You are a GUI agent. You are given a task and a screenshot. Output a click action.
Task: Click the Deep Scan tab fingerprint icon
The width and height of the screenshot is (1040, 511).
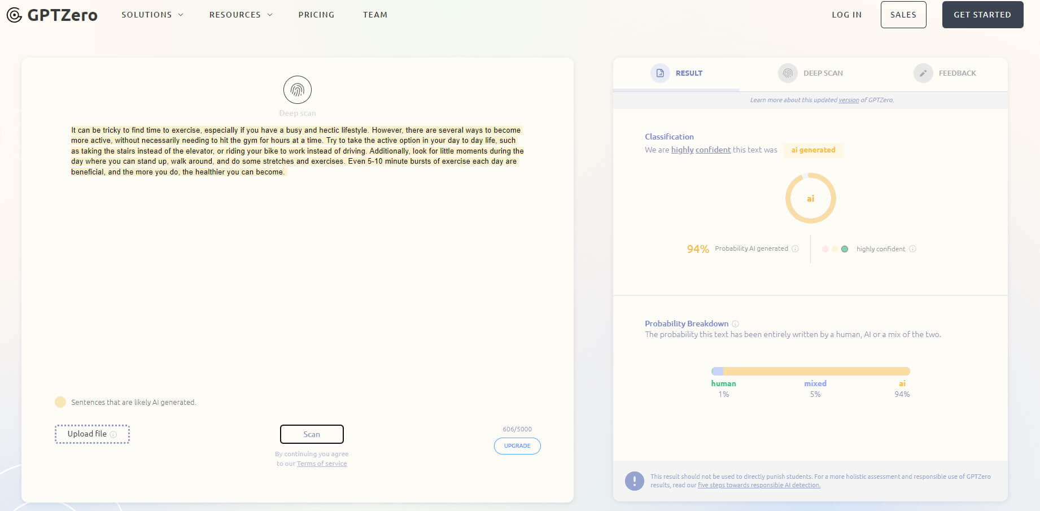pos(787,73)
